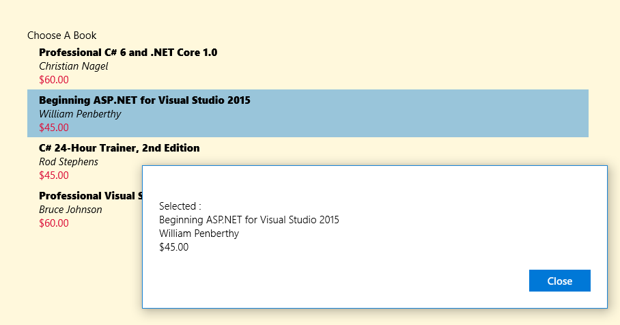Select 'C# 24-Hour Trainer, 2nd Edition' book
The image size is (620, 325).
119,148
